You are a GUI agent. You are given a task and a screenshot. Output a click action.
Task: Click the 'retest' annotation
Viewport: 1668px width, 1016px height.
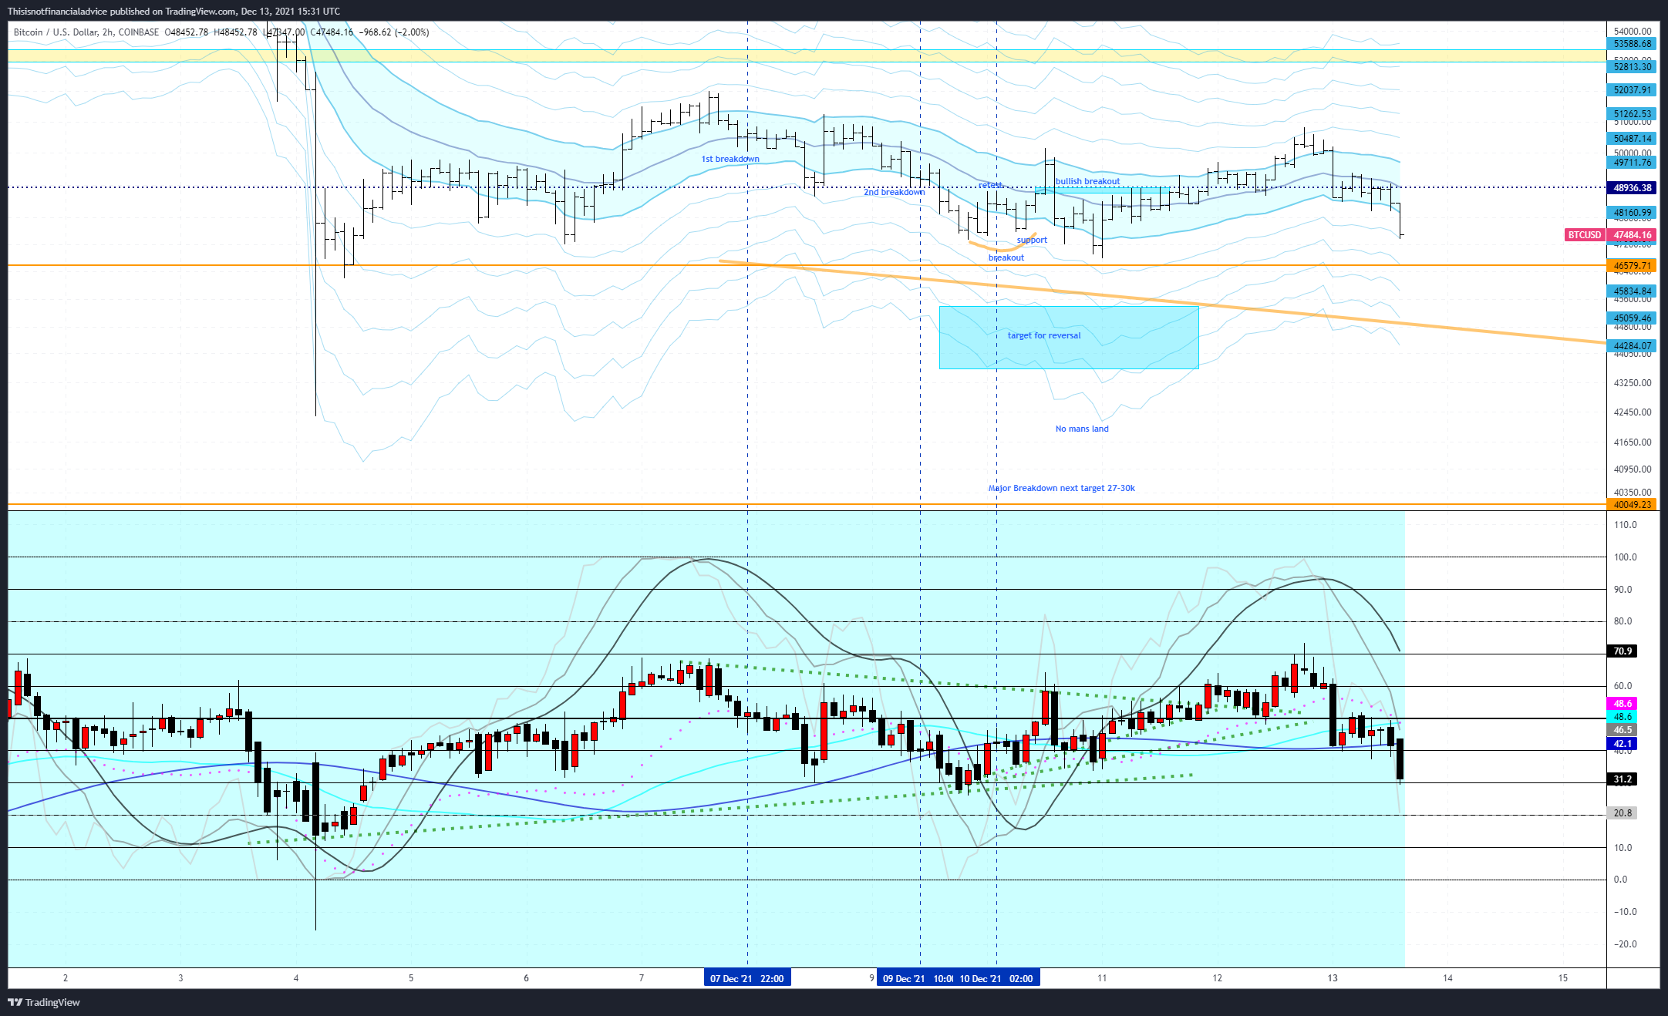(990, 185)
